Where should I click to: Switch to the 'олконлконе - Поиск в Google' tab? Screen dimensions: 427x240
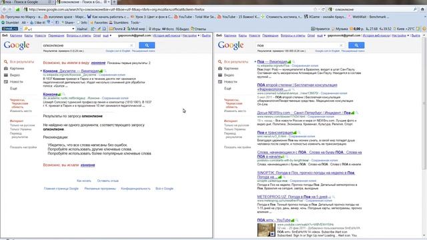point(82,2)
